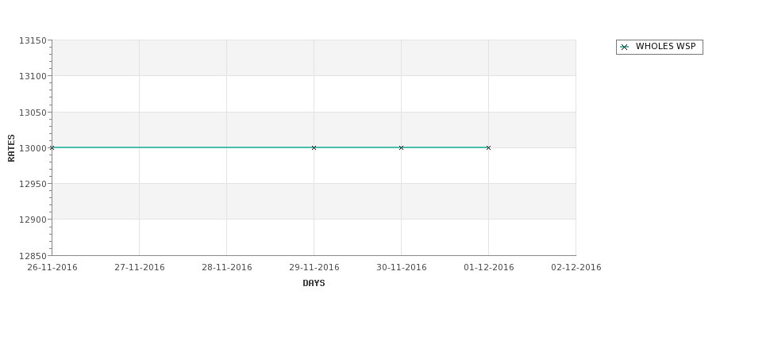Click the 12900 y-axis value label

pyautogui.click(x=33, y=220)
